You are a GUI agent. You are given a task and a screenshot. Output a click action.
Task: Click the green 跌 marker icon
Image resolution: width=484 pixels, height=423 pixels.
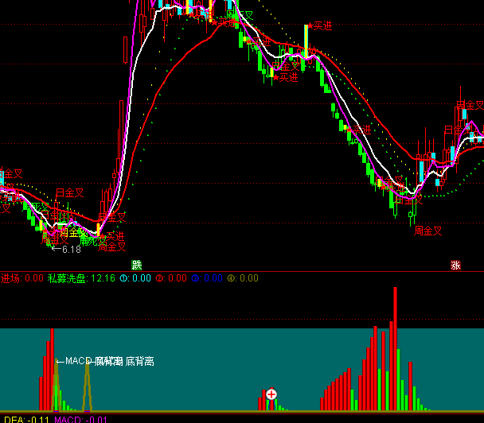136,265
